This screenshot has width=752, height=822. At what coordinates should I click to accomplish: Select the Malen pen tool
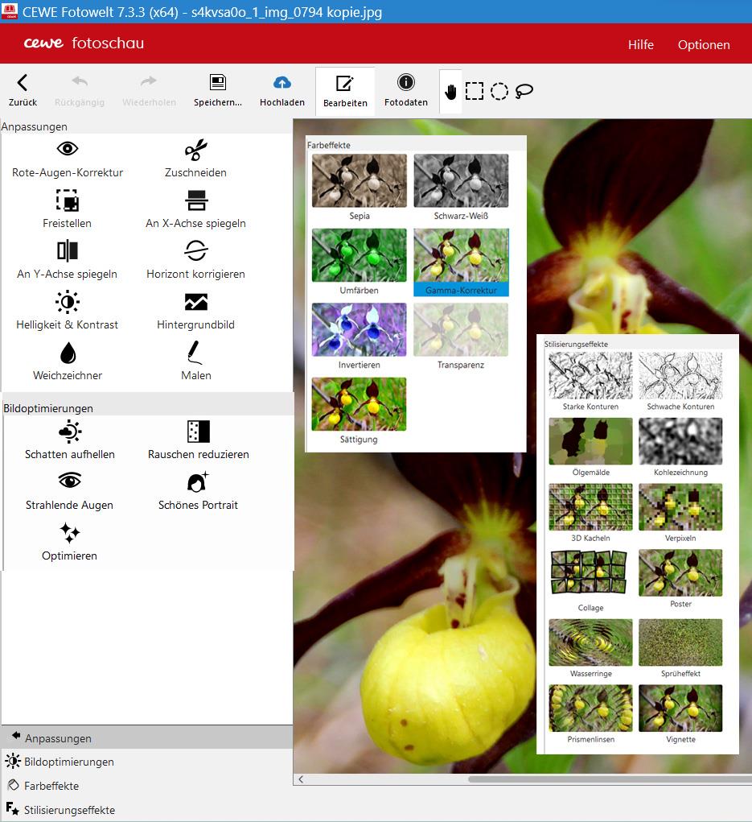click(196, 361)
